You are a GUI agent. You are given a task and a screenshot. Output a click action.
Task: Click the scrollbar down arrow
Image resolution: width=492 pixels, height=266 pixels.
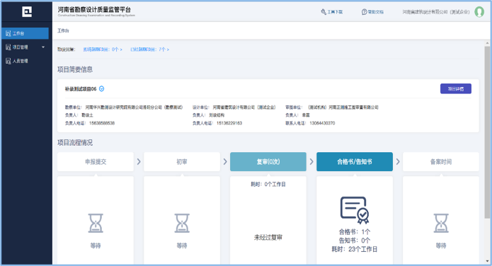click(487, 261)
